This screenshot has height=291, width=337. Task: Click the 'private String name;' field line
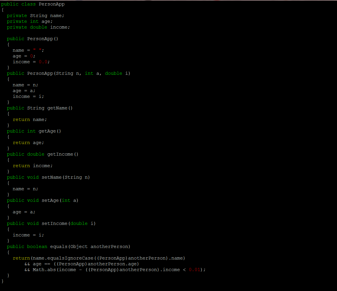[x=35, y=16]
